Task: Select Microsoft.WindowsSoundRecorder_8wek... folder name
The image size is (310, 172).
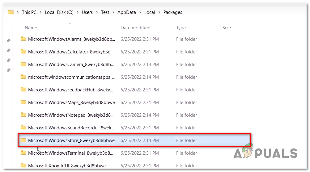Action: coord(71,128)
